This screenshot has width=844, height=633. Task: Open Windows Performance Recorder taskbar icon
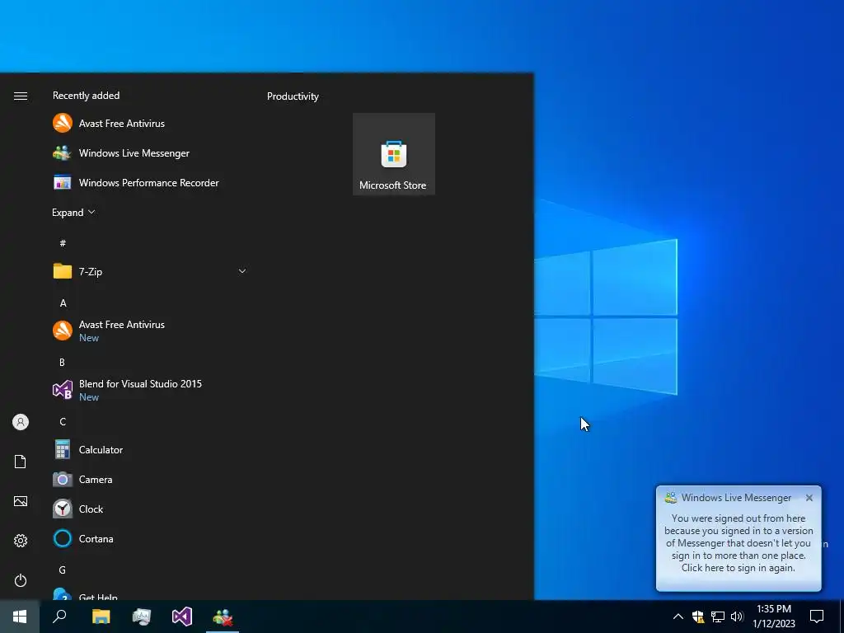point(142,617)
